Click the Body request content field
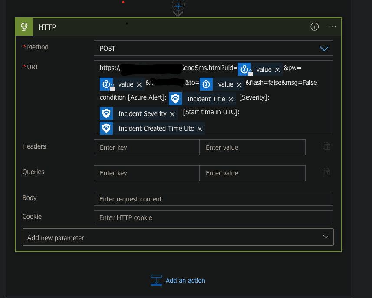372x298 pixels. 214,198
